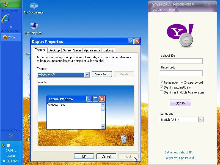Switch to the Appearance tab
Screen dimensions: 220x165
click(x=92, y=50)
